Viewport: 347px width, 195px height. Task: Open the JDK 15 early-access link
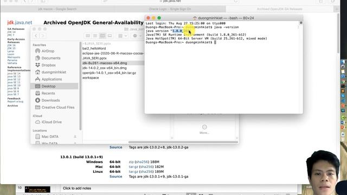pos(11,48)
